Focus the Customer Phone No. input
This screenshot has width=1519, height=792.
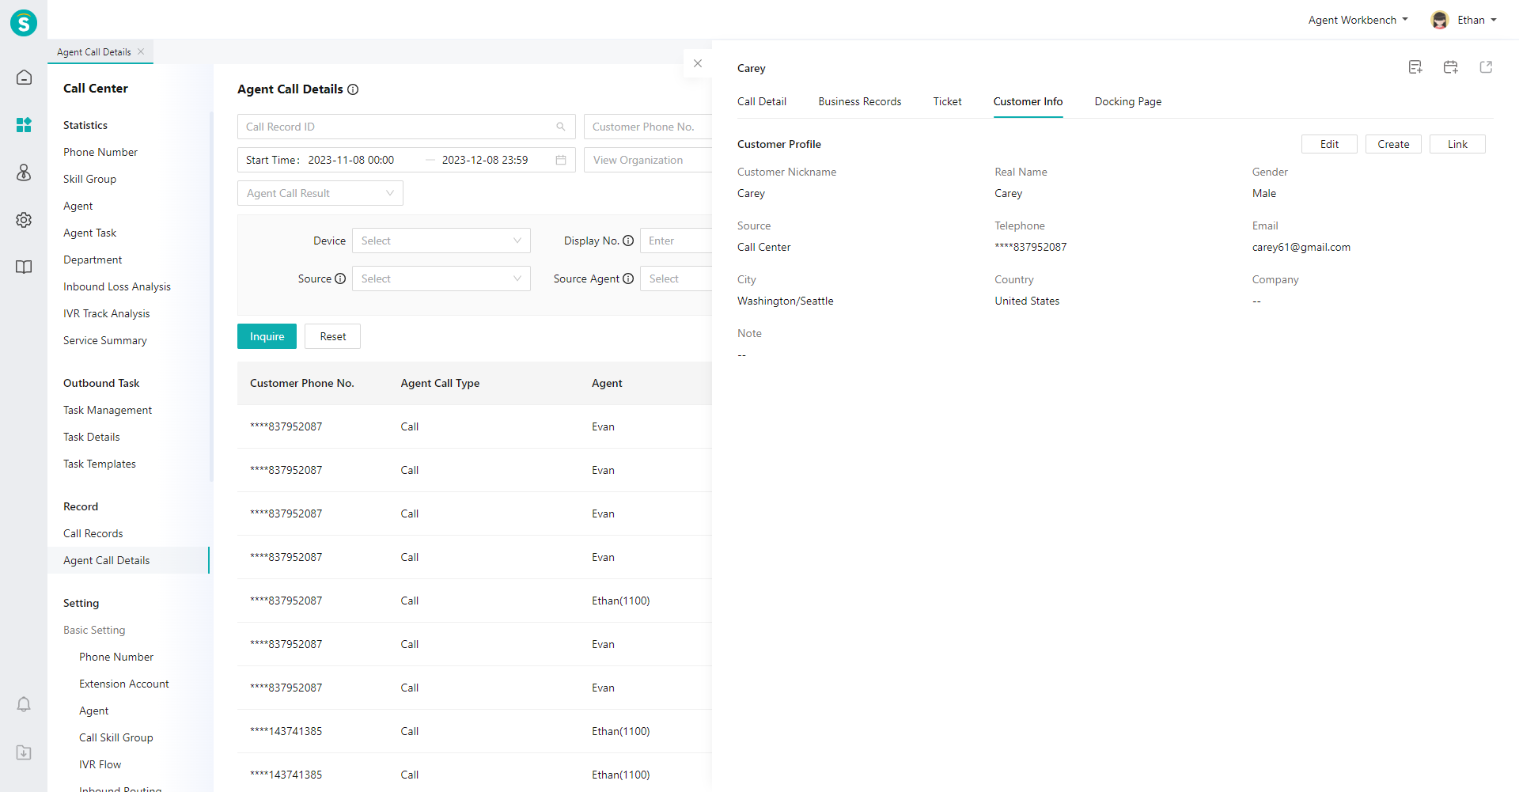click(x=648, y=127)
